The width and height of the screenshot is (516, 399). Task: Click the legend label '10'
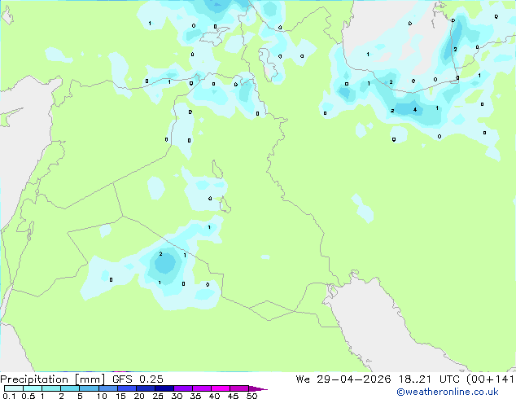(102, 396)
